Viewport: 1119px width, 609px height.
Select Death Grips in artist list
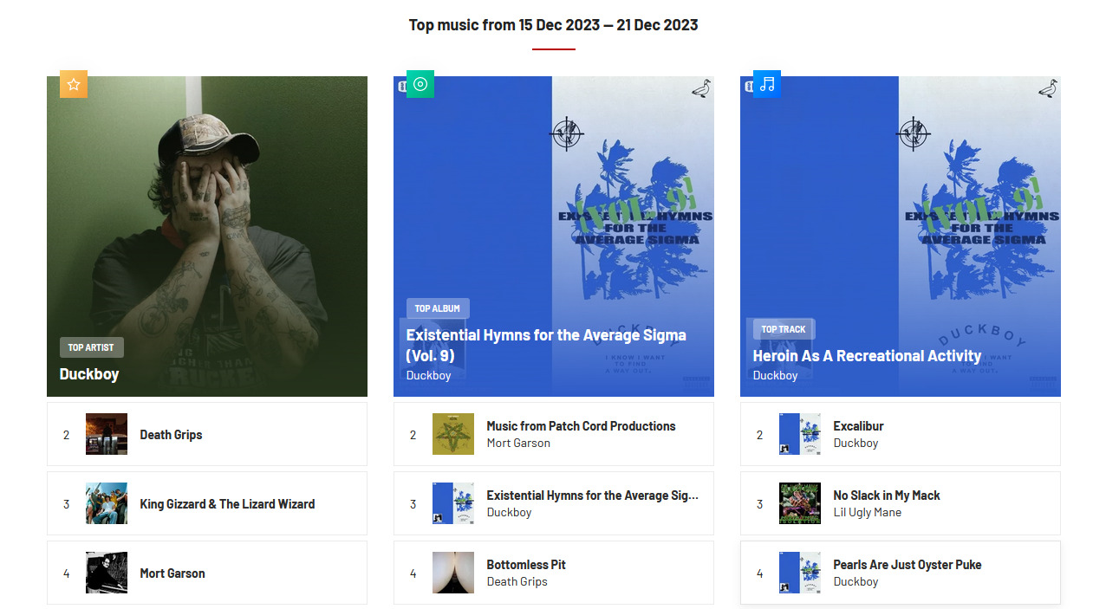click(x=172, y=435)
